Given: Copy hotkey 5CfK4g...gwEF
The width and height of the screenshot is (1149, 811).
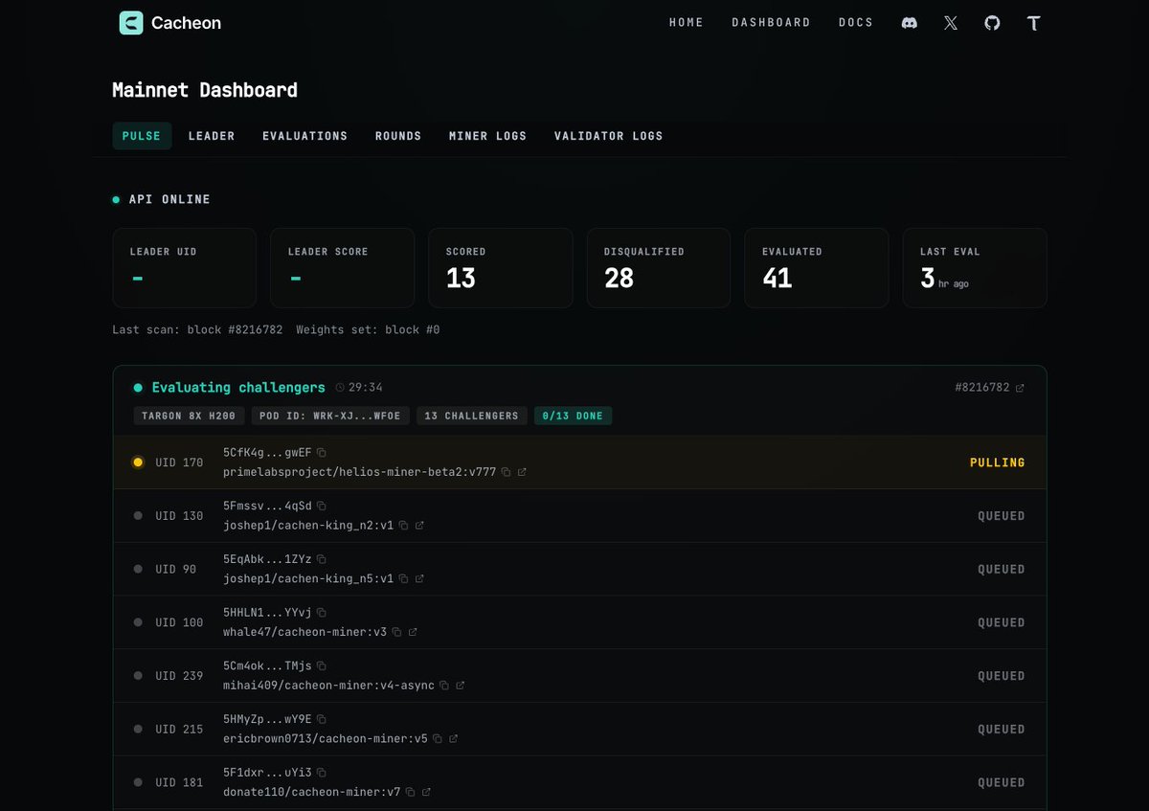Looking at the screenshot, I should pos(322,452).
